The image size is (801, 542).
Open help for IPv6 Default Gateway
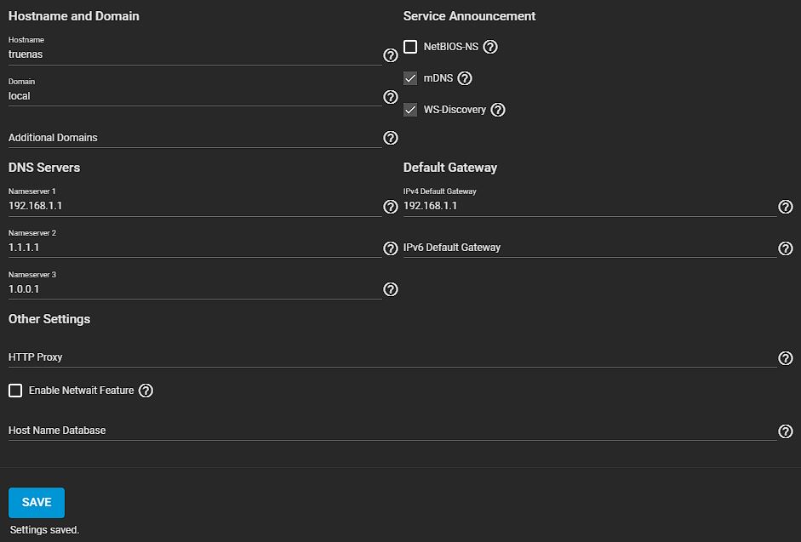(785, 248)
